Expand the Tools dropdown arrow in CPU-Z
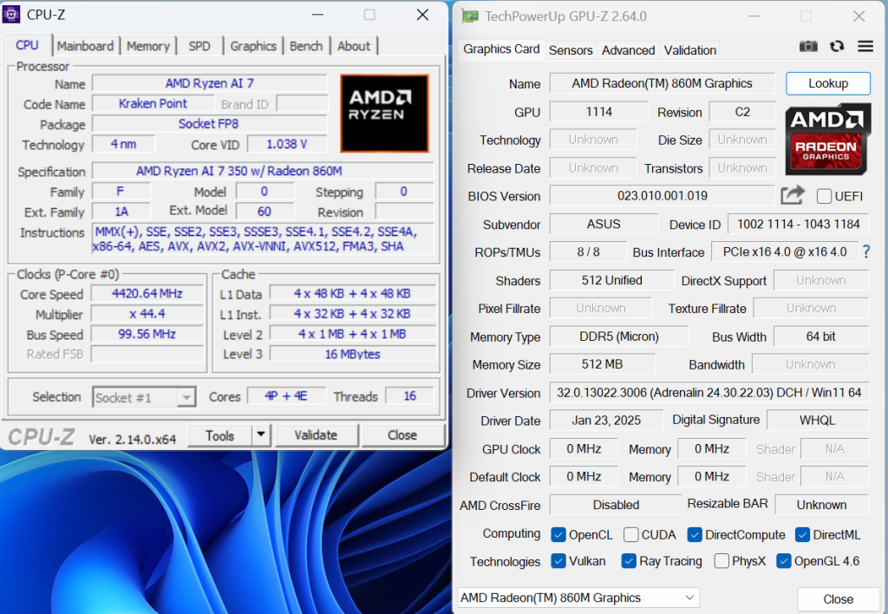Image resolution: width=888 pixels, height=614 pixels. coord(261,435)
